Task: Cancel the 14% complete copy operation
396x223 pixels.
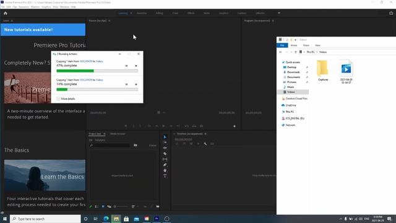Action: click(x=136, y=84)
